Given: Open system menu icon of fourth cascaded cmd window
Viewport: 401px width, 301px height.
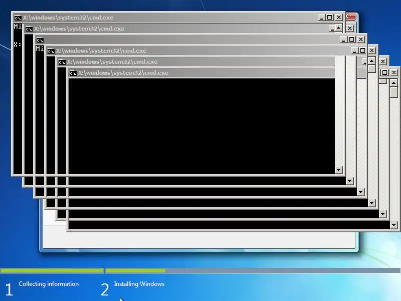Looking at the screenshot, I should [x=51, y=51].
